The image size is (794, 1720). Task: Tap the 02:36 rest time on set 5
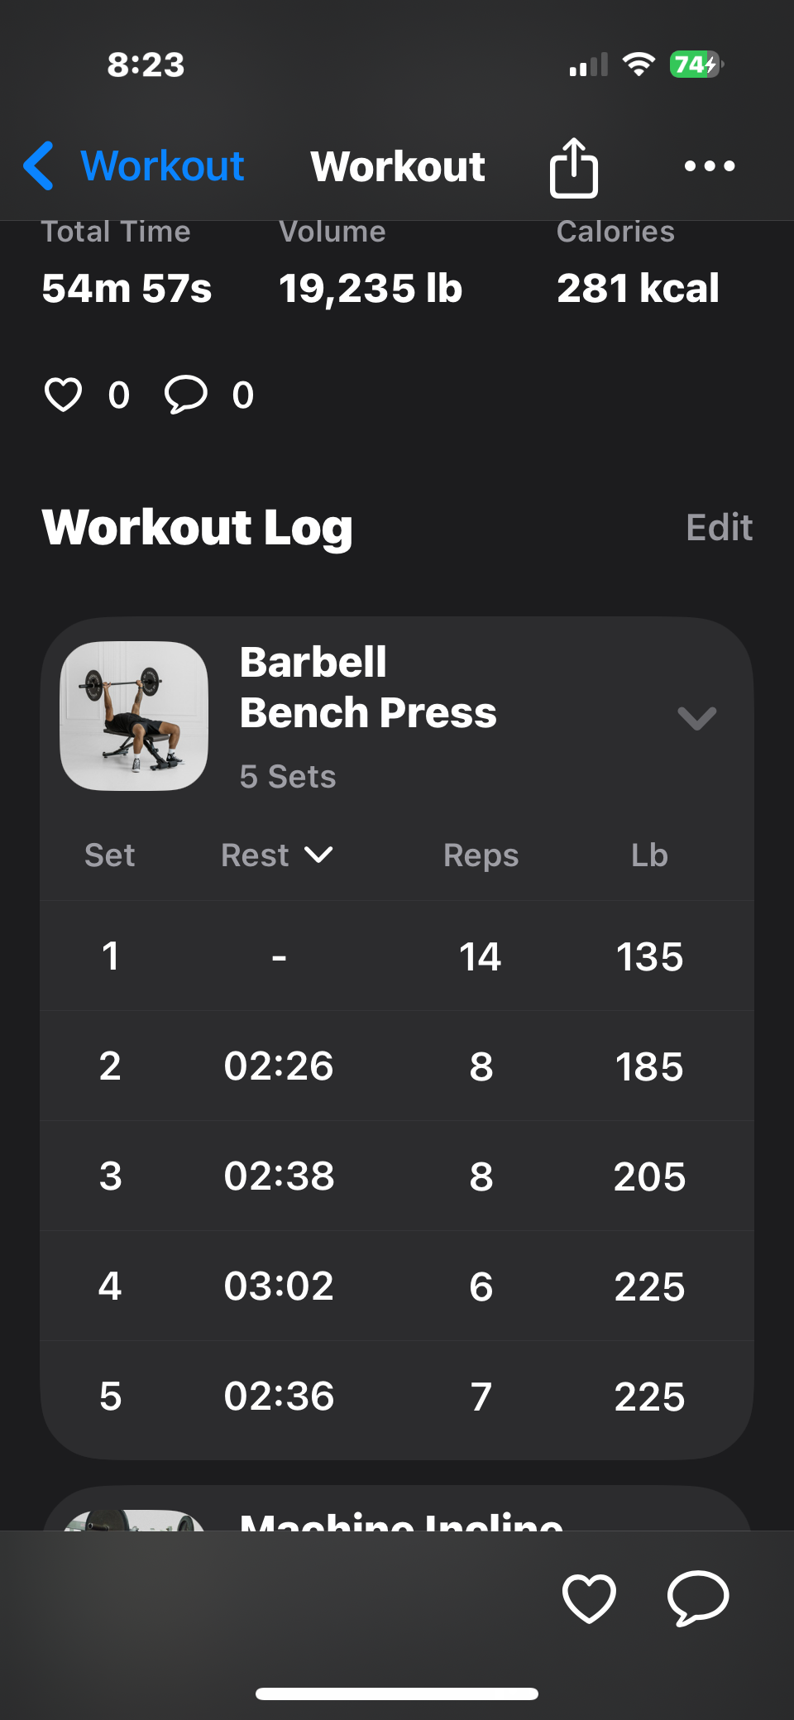click(279, 1397)
